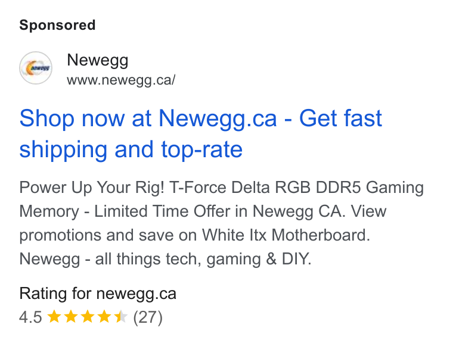Open the (27) review count
453x343 pixels.
(148, 317)
